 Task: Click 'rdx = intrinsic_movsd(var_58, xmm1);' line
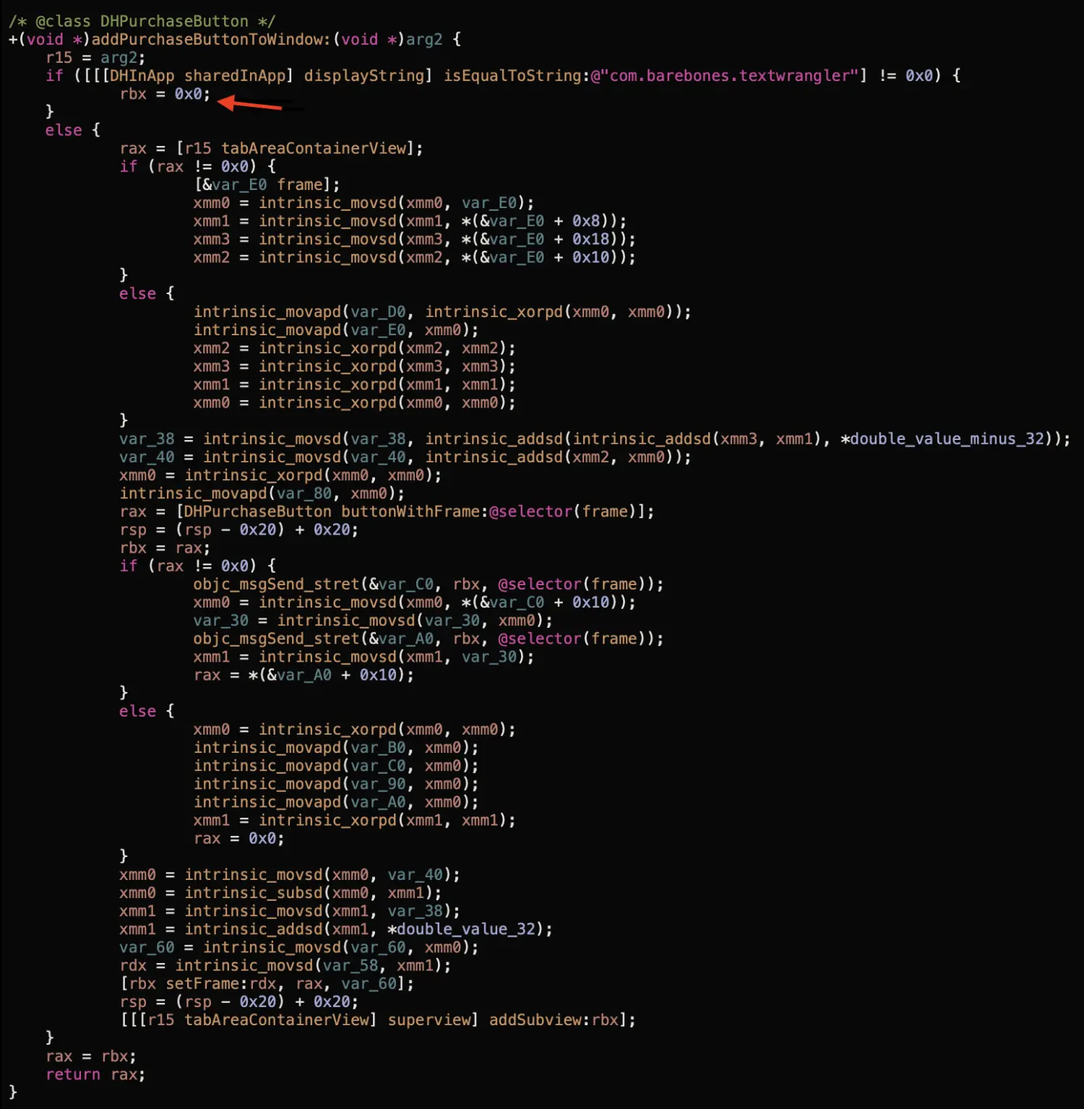[285, 965]
